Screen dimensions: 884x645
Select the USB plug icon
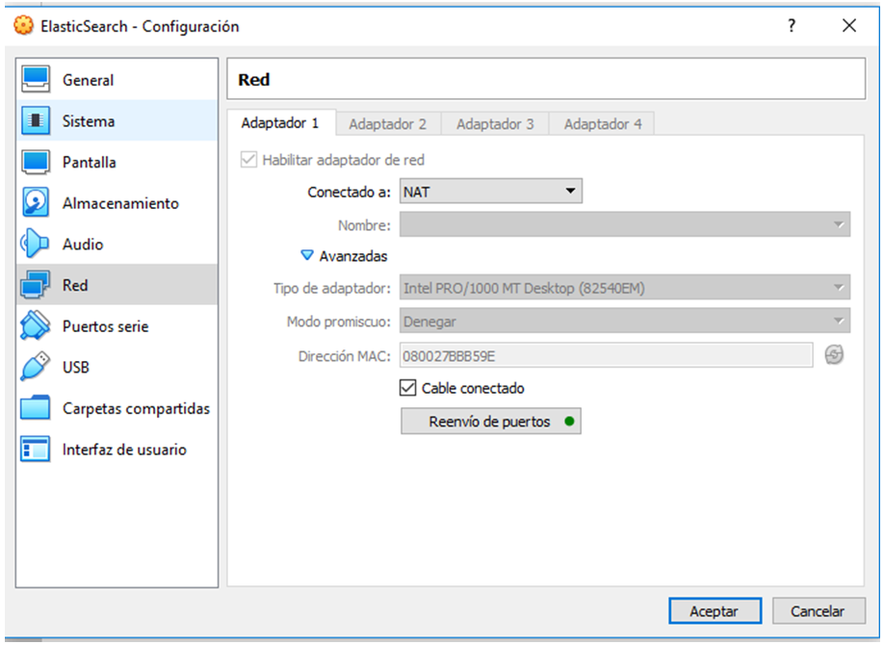pos(35,367)
